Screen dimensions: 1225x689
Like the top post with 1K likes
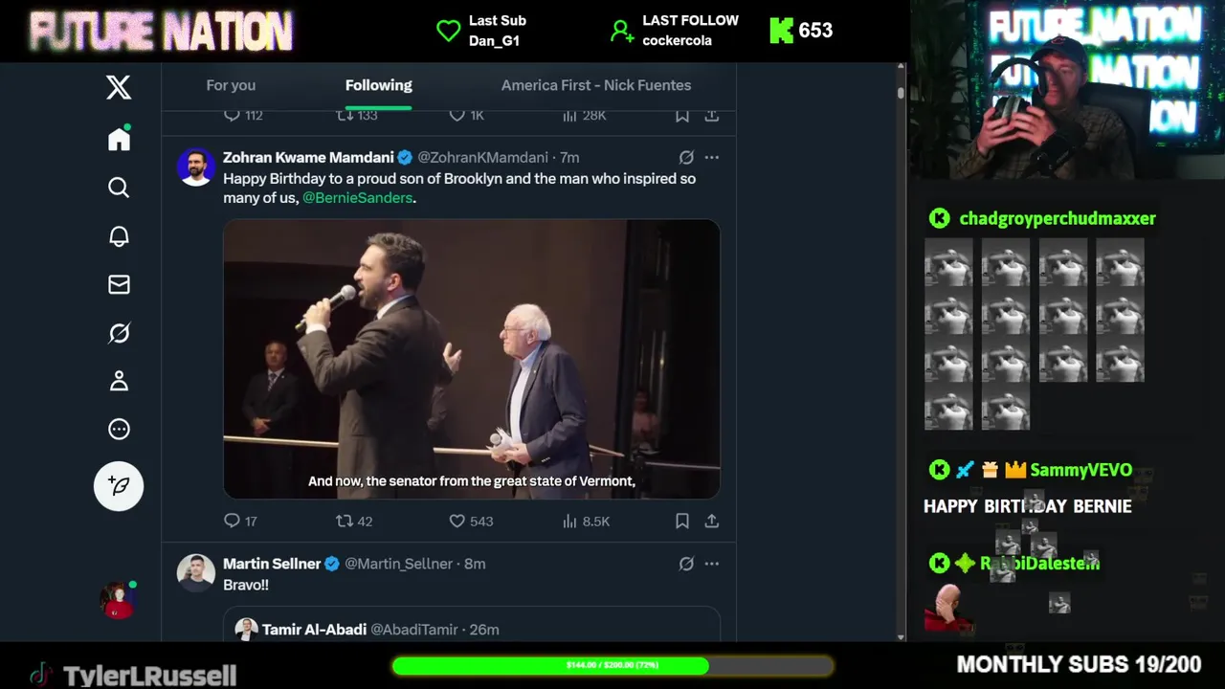click(467, 115)
